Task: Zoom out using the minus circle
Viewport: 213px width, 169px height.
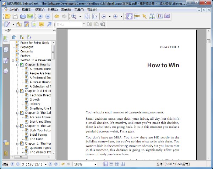Action: 104,17
